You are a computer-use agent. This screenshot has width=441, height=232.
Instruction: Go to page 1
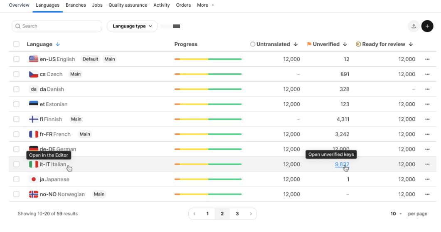(207, 214)
